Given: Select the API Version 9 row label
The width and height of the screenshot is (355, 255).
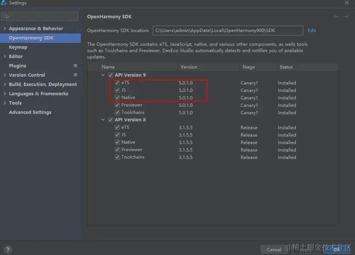Looking at the screenshot, I should [130, 75].
